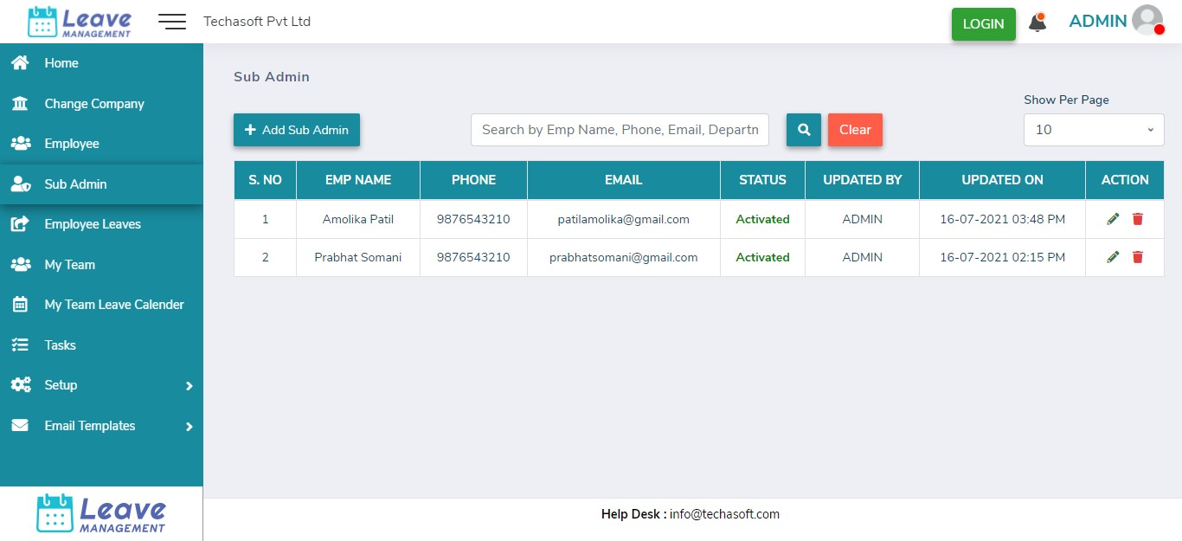Open the Show Per Page dropdown
The width and height of the screenshot is (1182, 541).
pos(1093,130)
